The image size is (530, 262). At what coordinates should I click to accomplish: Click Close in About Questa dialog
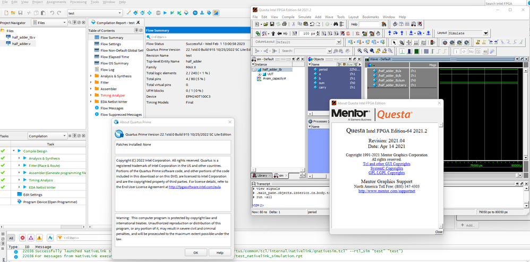pyautogui.click(x=439, y=232)
